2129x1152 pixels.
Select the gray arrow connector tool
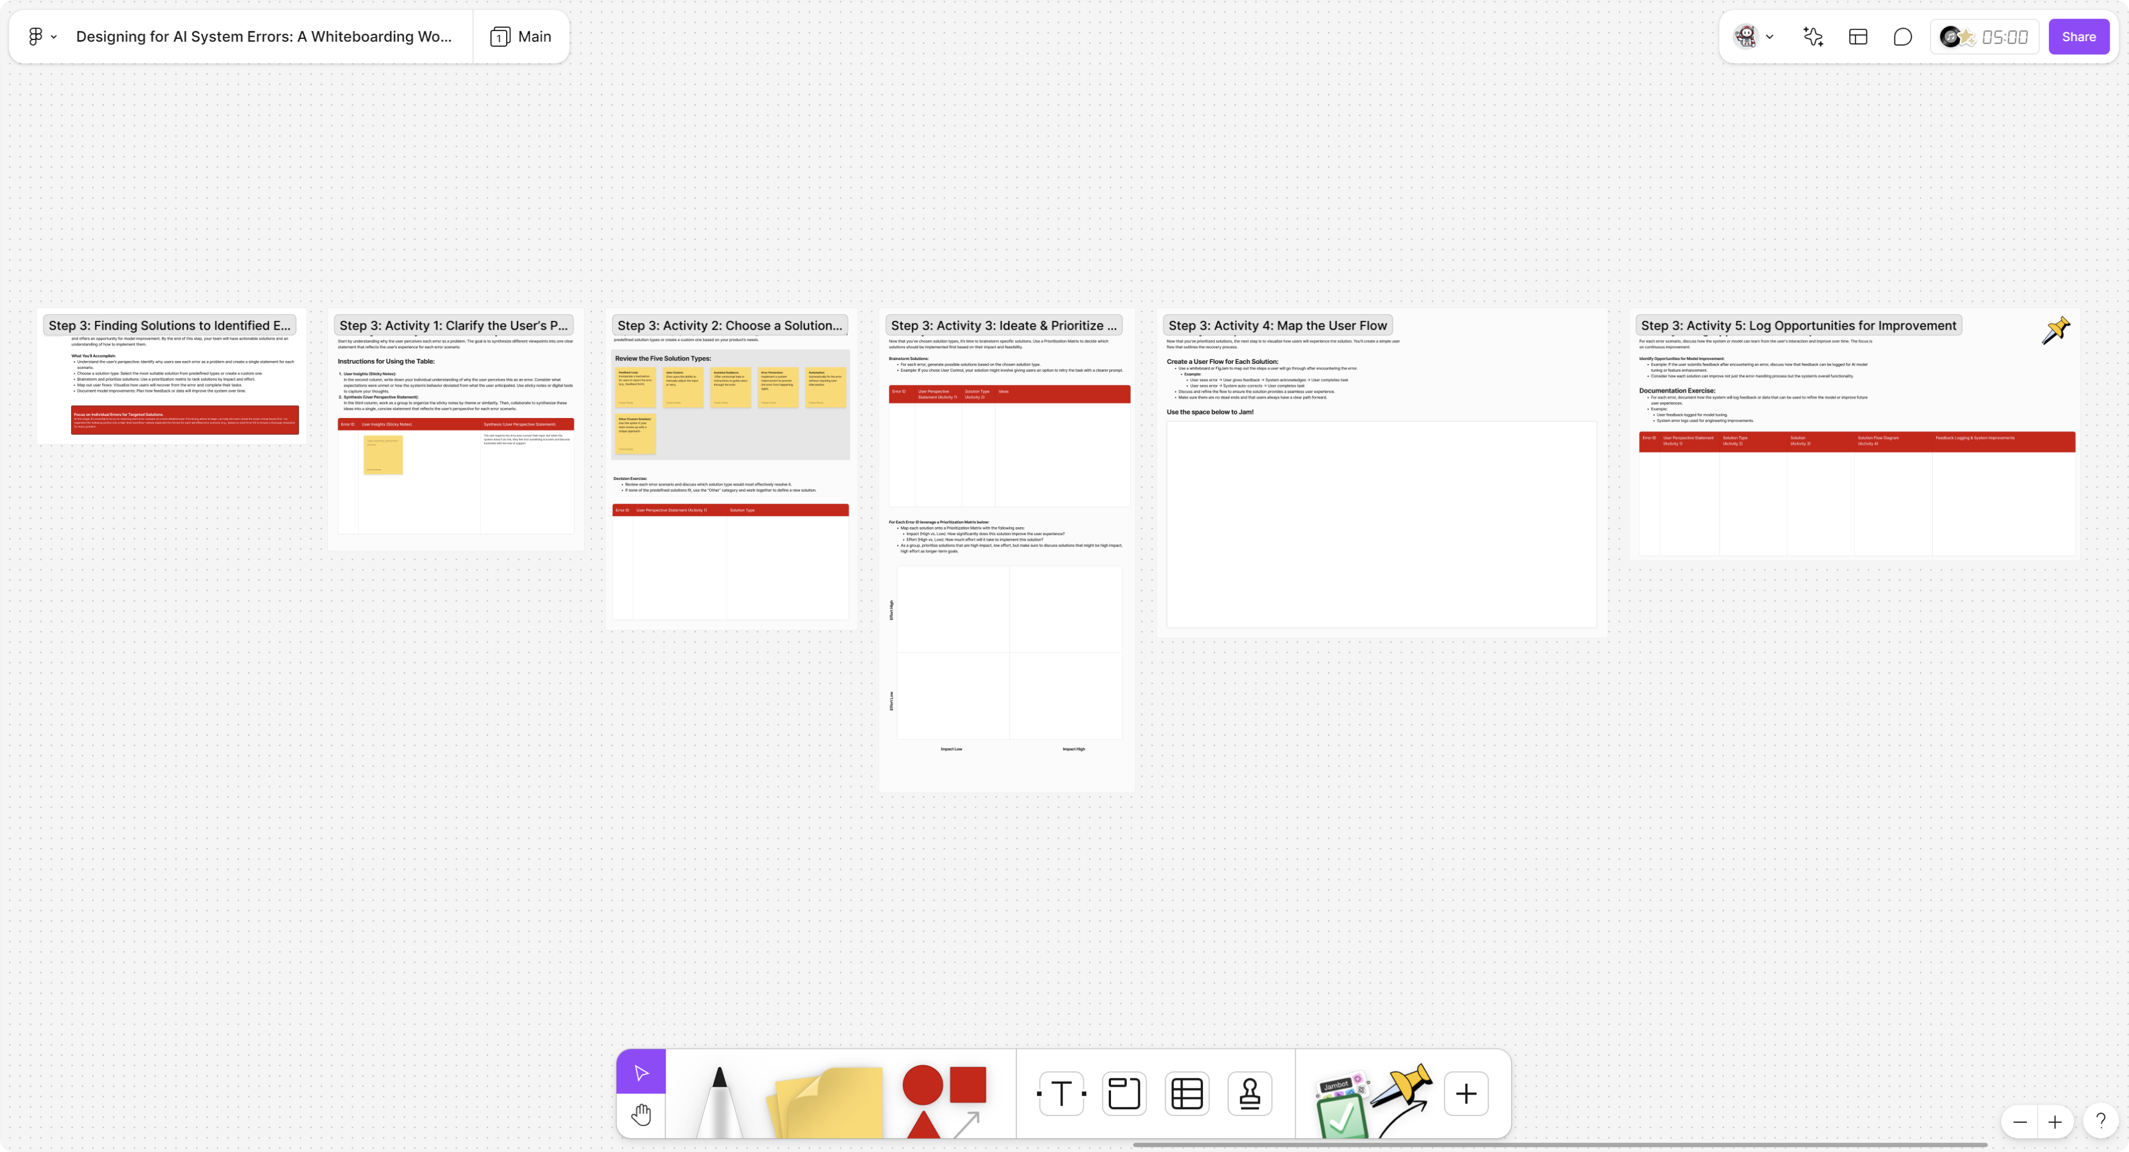[967, 1124]
